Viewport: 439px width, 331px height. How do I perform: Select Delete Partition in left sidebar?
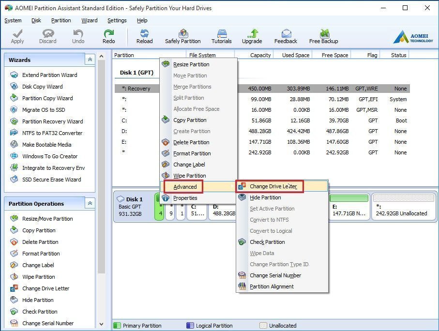[x=40, y=242]
